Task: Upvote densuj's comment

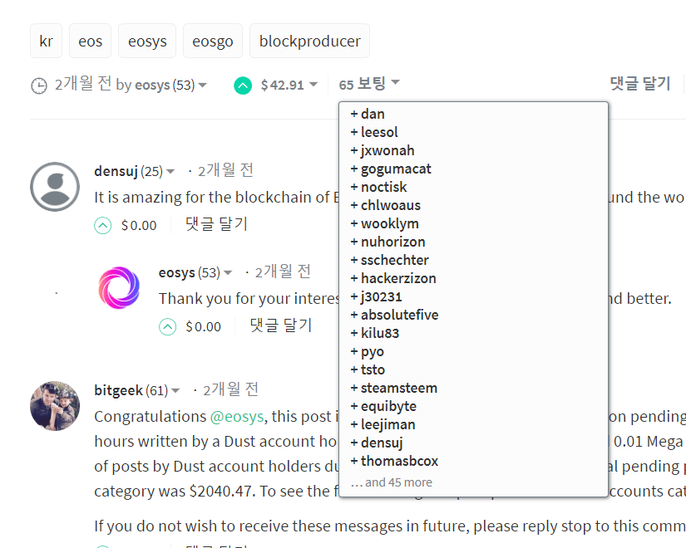Action: 102,225
